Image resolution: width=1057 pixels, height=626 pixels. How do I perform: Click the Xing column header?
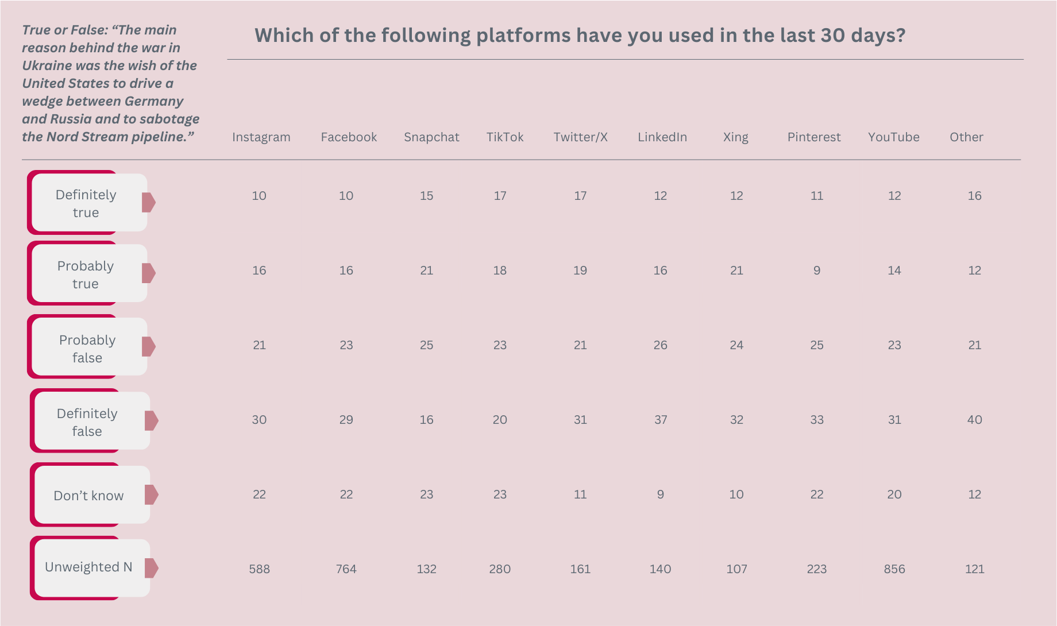(x=736, y=137)
